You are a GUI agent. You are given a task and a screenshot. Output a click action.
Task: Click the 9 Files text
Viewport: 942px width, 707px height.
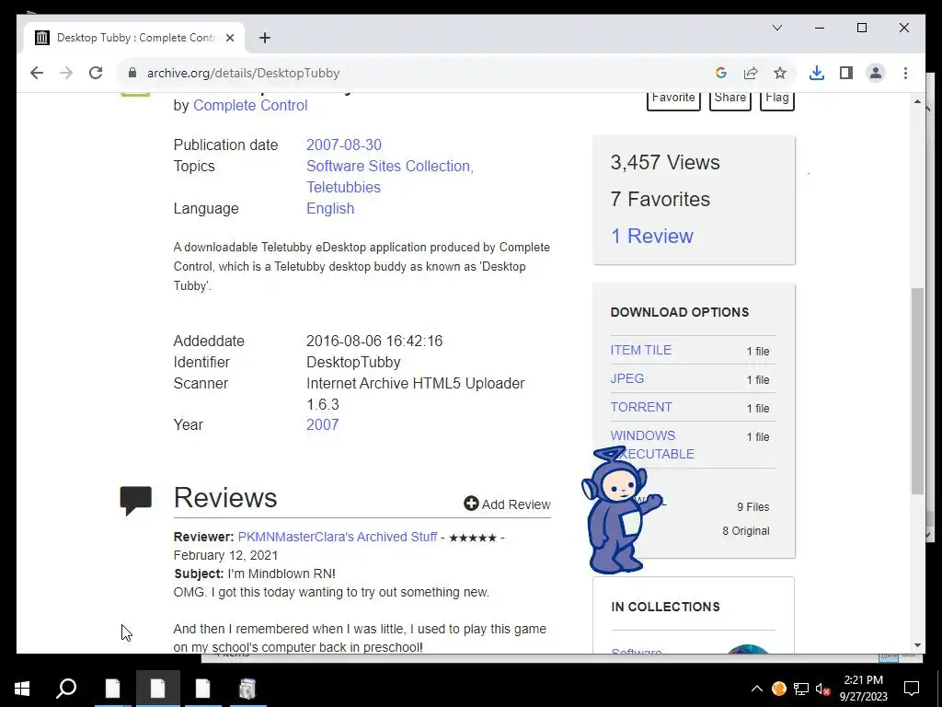tap(752, 507)
